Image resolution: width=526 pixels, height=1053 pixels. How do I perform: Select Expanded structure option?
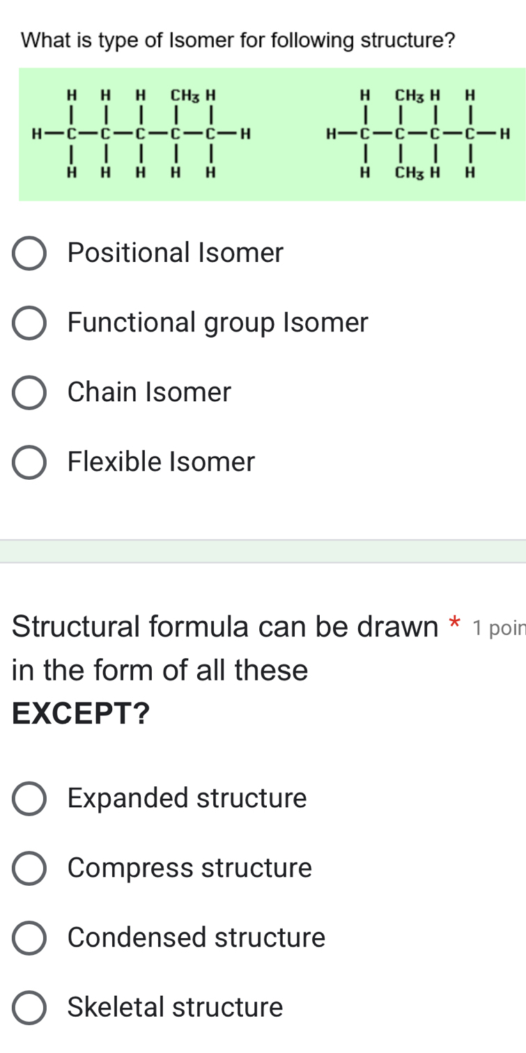click(28, 799)
